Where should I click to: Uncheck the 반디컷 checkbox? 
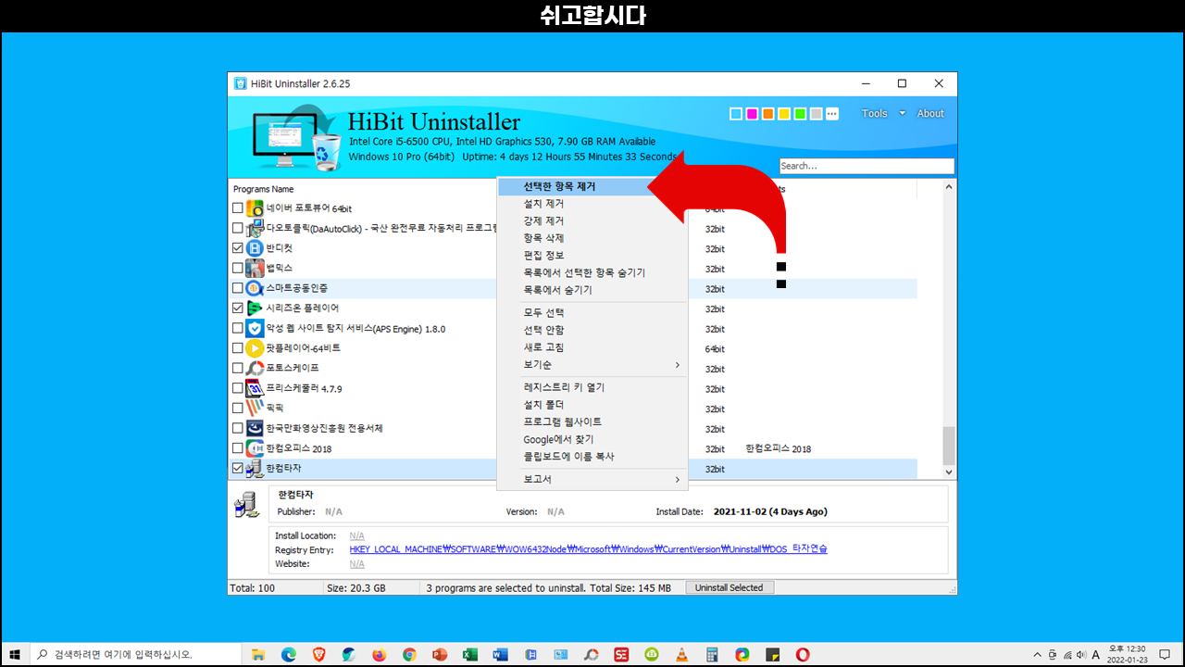coord(238,248)
